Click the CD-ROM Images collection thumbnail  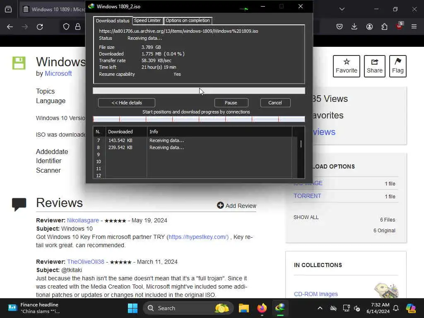[x=386, y=290]
